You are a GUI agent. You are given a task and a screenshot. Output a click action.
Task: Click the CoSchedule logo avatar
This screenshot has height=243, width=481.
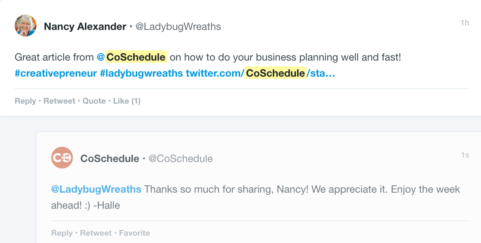tap(62, 158)
